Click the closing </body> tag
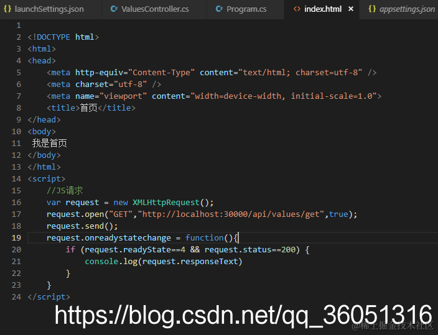 click(44, 155)
